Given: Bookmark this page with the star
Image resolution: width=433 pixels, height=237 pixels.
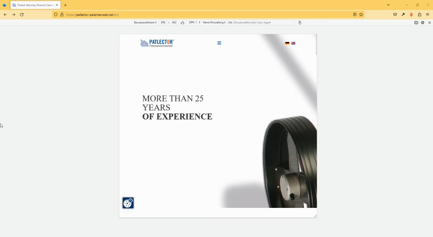Looking at the screenshot, I should (361, 15).
